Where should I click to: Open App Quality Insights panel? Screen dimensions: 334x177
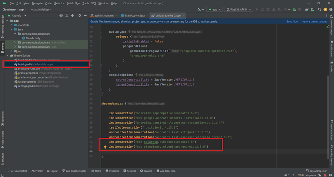(74, 171)
